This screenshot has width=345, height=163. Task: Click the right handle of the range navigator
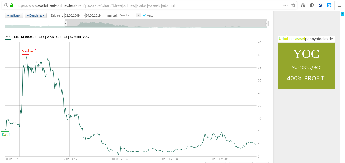(x=267, y=24)
